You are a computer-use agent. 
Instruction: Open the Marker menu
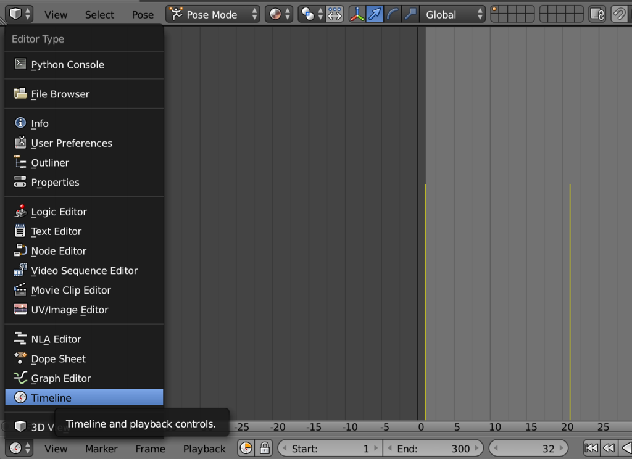(101, 449)
